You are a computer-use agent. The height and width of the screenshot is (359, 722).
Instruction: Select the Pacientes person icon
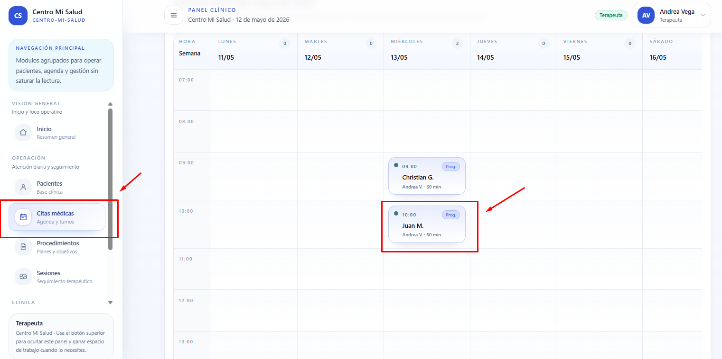pos(23,187)
